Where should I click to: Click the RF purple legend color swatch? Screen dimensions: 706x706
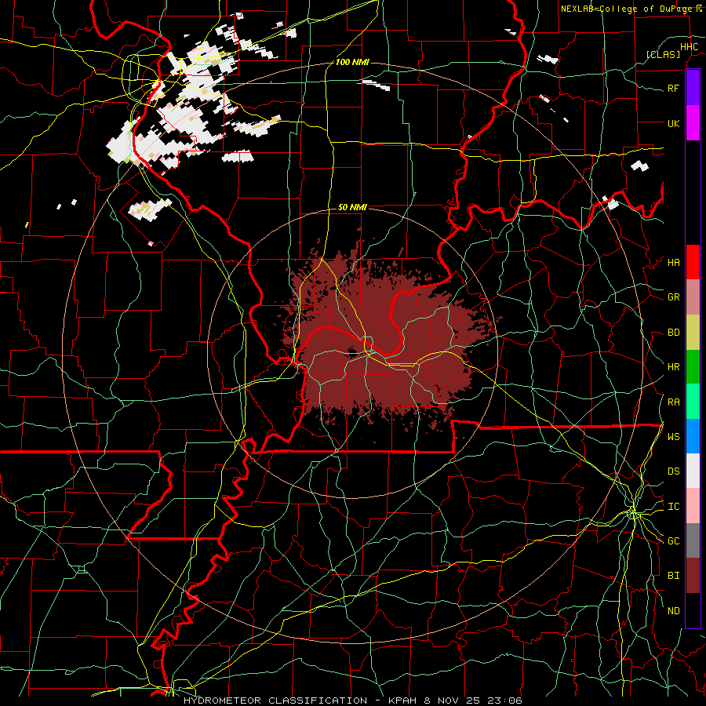pos(693,88)
